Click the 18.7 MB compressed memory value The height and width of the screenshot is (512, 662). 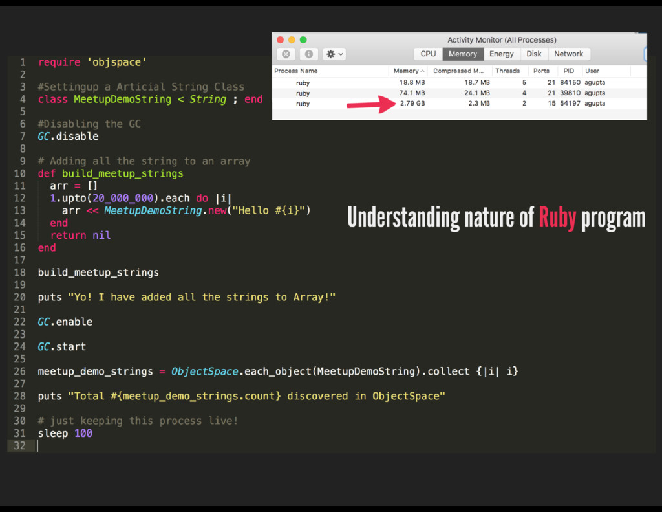click(477, 82)
